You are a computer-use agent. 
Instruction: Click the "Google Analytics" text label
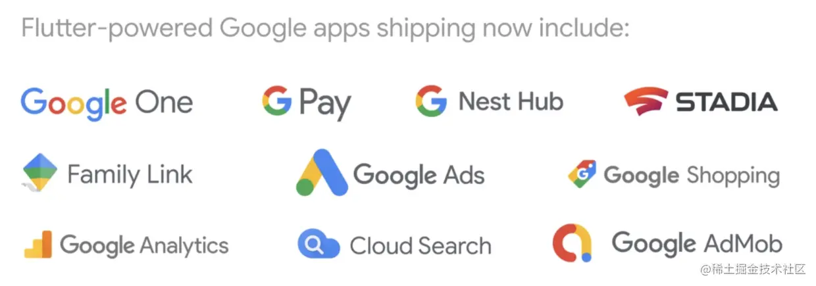(144, 246)
